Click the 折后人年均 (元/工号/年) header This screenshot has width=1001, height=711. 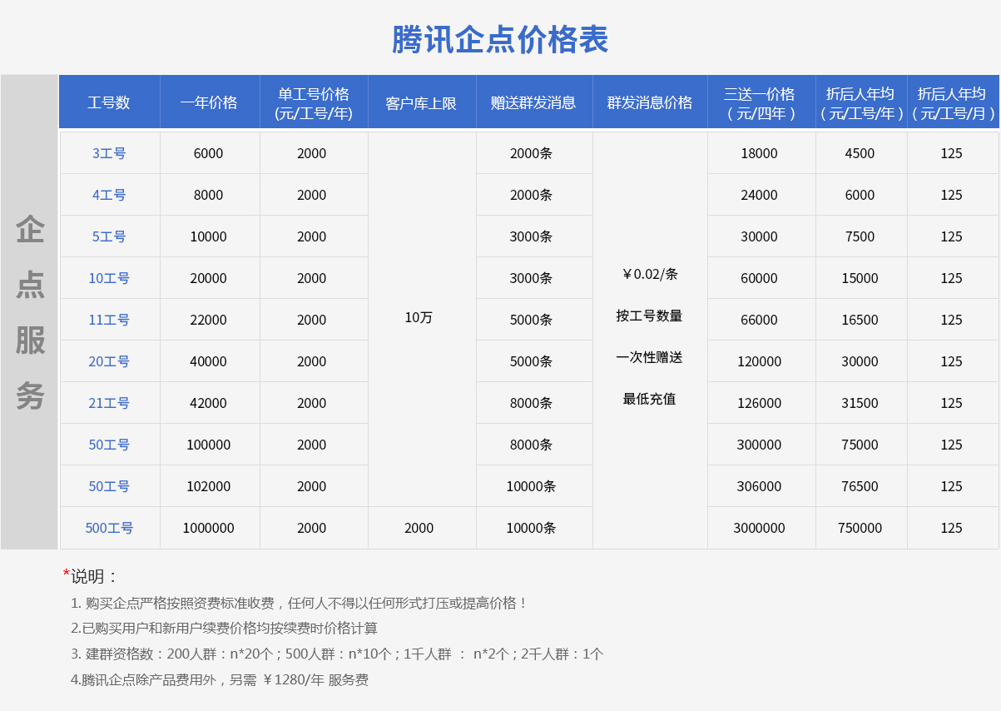pyautogui.click(x=861, y=103)
